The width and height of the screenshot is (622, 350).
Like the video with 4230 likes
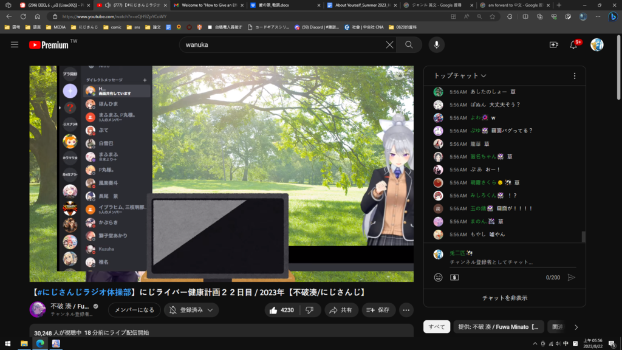point(282,310)
